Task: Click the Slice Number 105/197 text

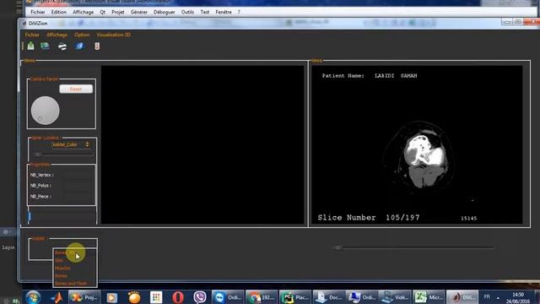Action: tap(369, 218)
